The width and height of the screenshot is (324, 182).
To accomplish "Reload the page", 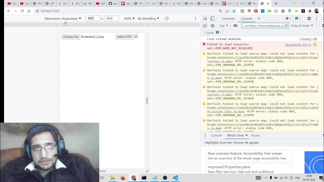I will 22,11.
